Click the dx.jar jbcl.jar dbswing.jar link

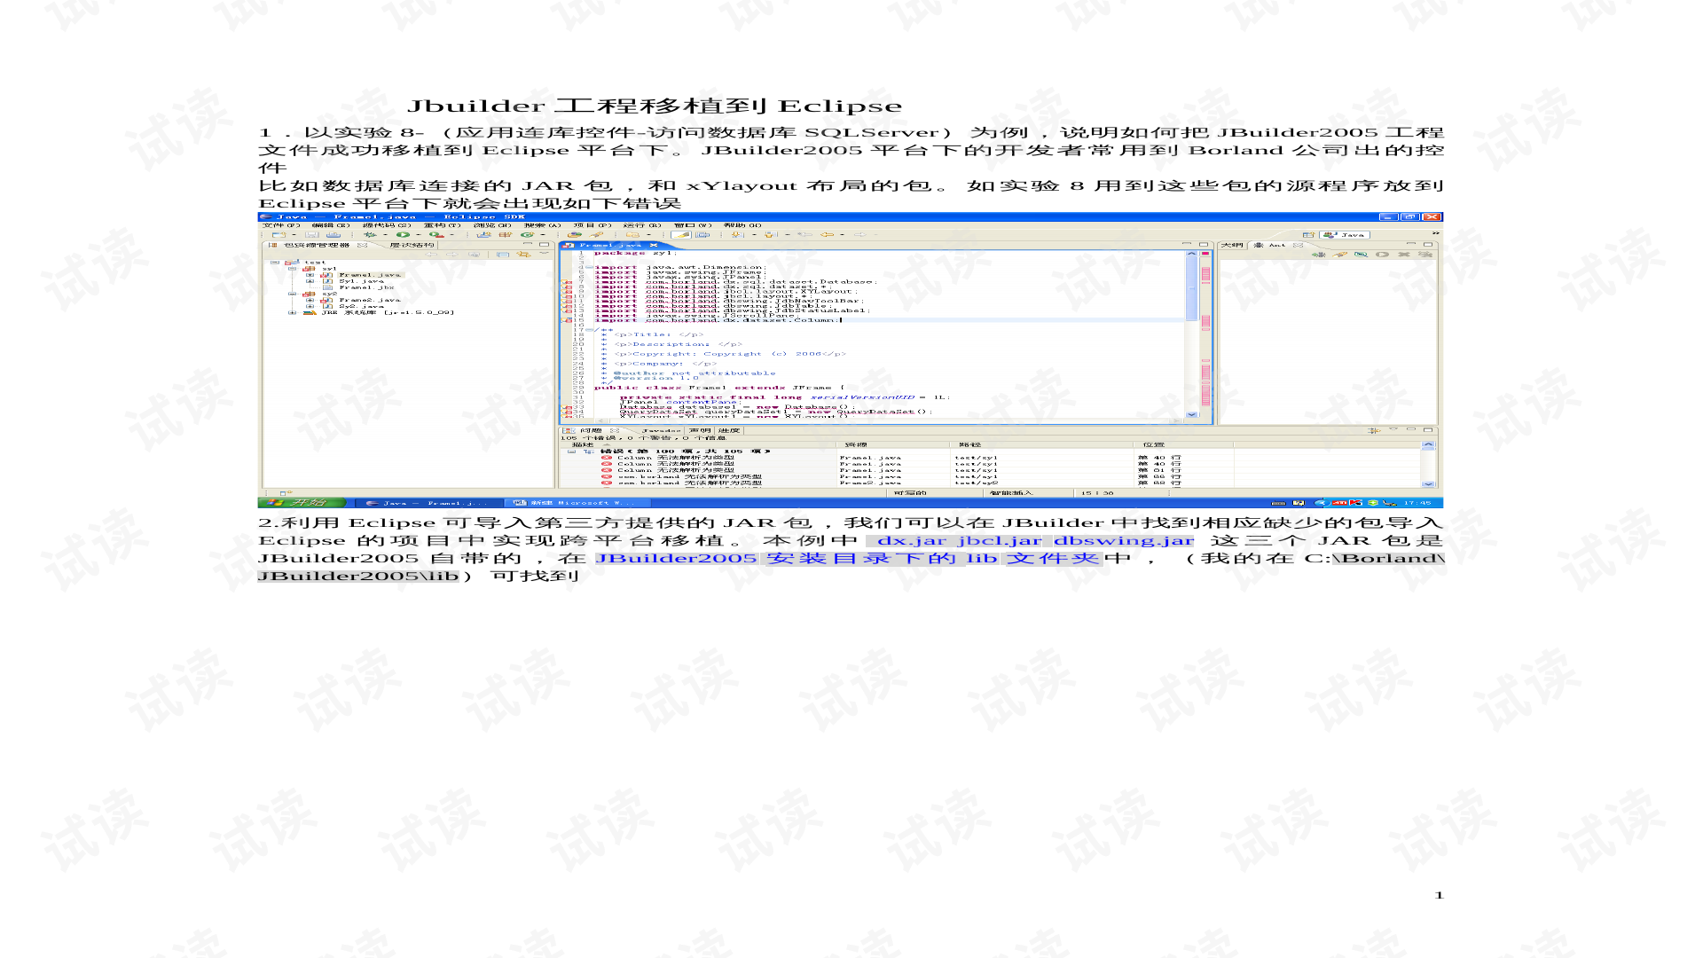tap(1035, 540)
